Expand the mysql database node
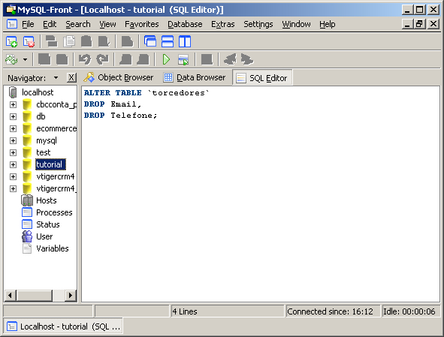This screenshot has width=444, height=337. point(13,140)
